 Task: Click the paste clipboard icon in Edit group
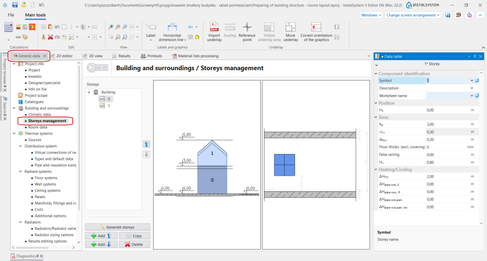[50, 27]
